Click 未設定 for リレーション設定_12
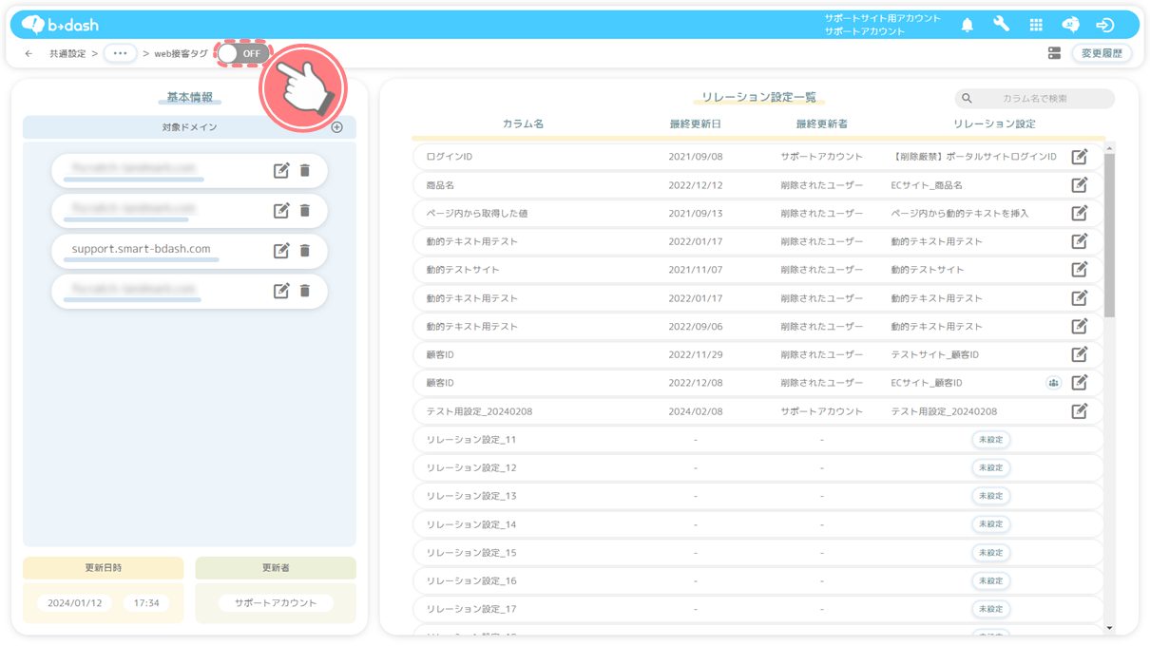The width and height of the screenshot is (1150, 646). point(990,467)
